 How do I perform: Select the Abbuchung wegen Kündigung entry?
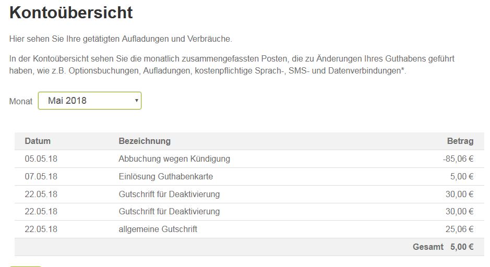tap(174, 159)
